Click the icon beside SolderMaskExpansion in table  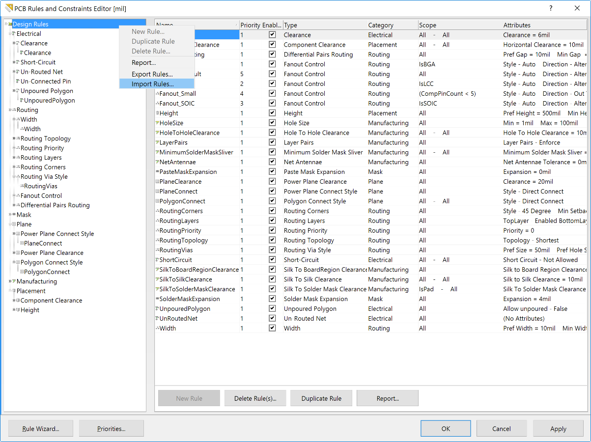[x=157, y=299]
